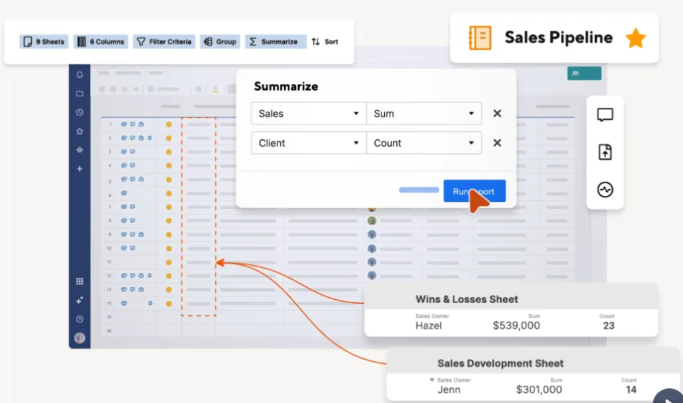Click the file upload icon on the right panel

(605, 153)
